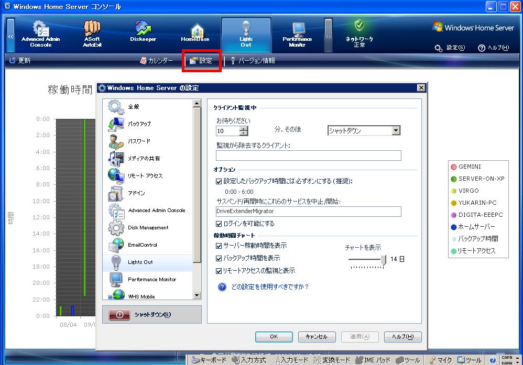This screenshot has width=523, height=365.
Task: Open ヘルプ(H) question icon at top right
Action: point(493,48)
